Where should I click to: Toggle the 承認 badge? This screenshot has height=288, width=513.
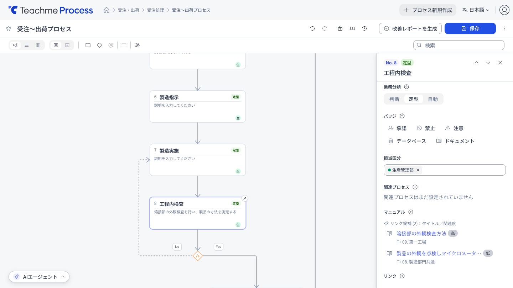(x=397, y=128)
